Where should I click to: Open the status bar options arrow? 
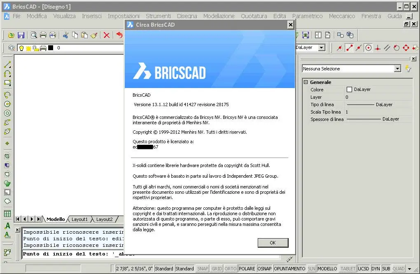pyautogui.click(x=409, y=269)
